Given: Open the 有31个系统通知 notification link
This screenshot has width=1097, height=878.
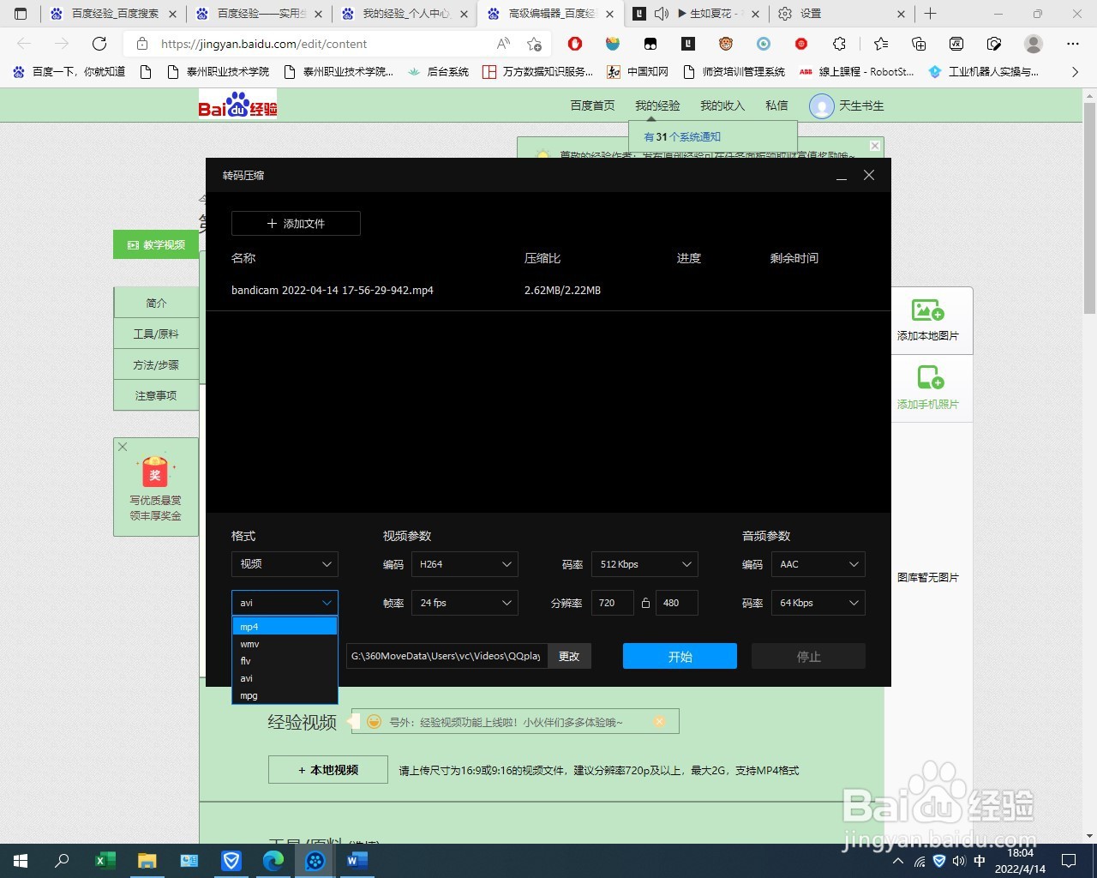Looking at the screenshot, I should tap(682, 137).
